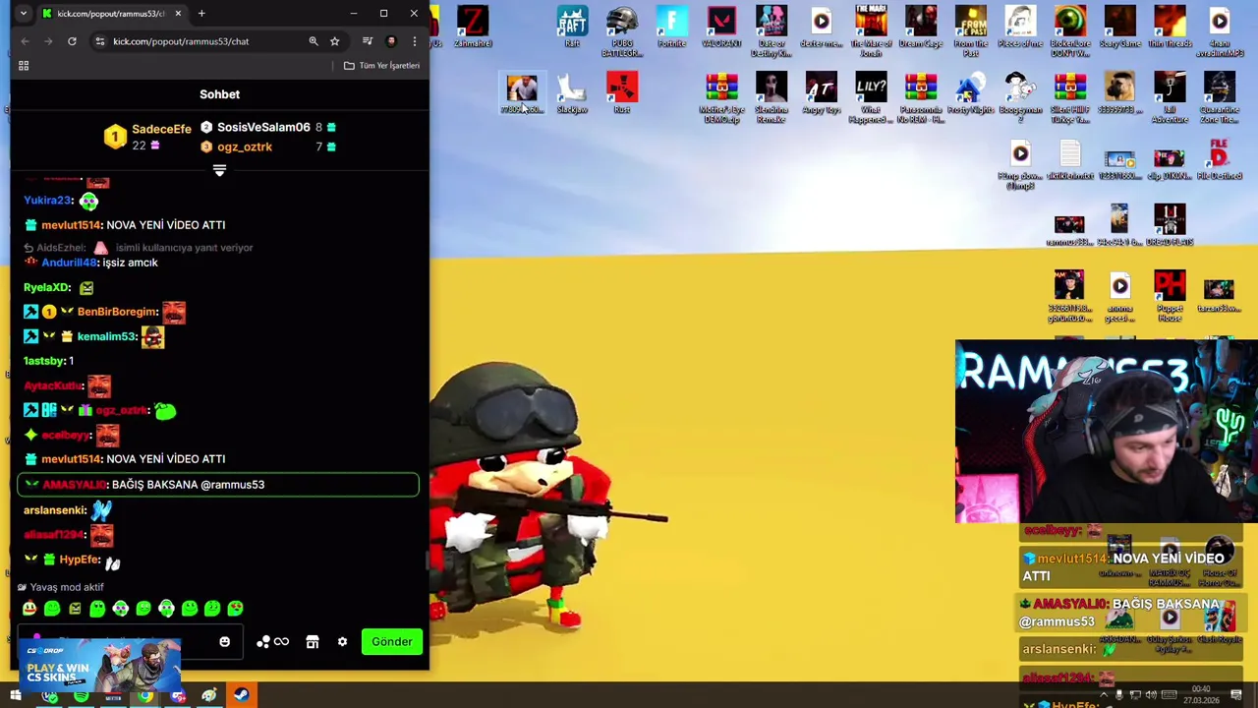
Task: Open the Windows Start button
Action: coord(16,696)
